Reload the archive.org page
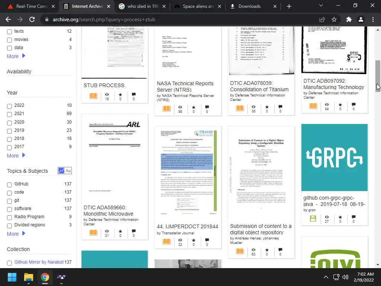Viewport: 381px width, 286px height. pos(32,19)
